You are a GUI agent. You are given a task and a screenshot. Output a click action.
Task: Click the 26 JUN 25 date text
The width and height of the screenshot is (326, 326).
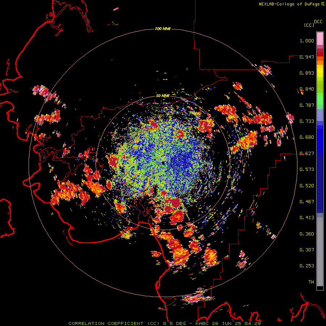pos(227,323)
